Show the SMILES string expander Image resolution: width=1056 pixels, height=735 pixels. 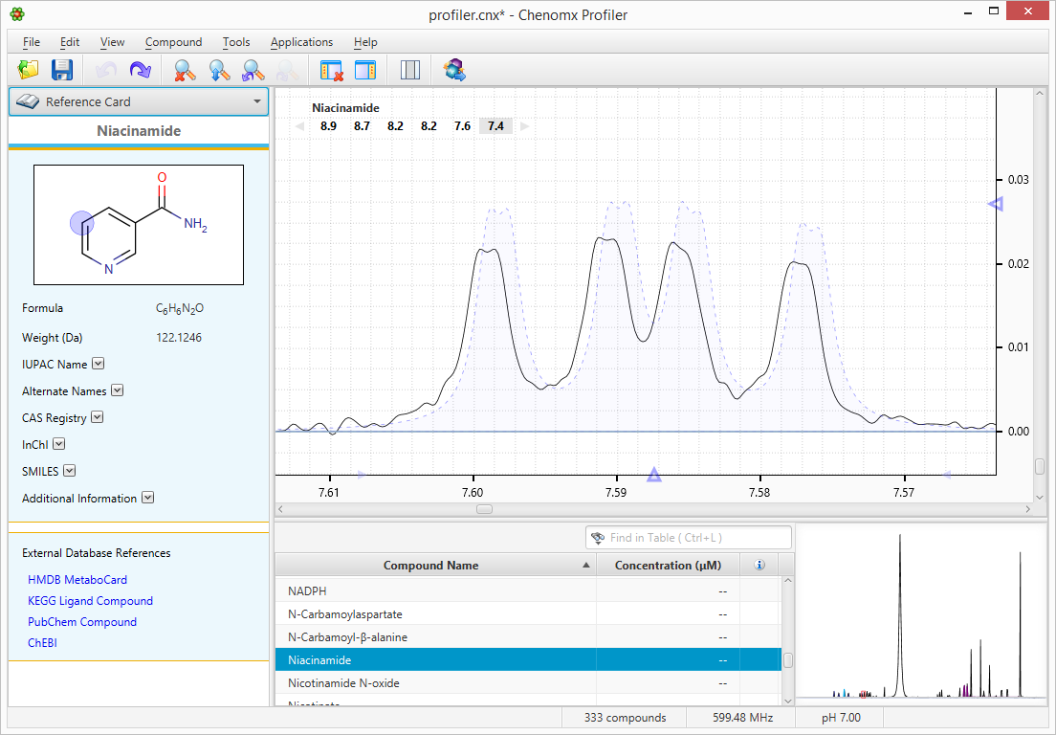pos(69,471)
